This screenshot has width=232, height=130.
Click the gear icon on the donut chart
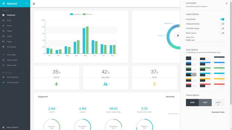178,36
